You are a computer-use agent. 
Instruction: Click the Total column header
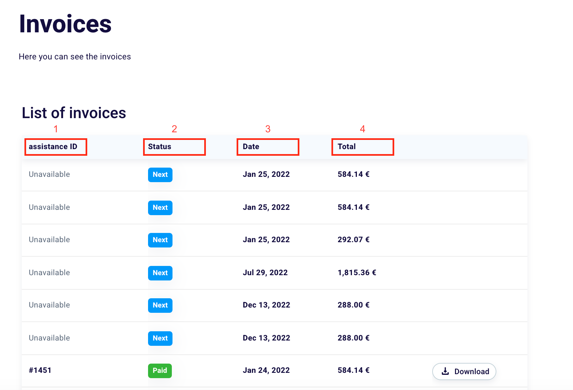(x=347, y=147)
